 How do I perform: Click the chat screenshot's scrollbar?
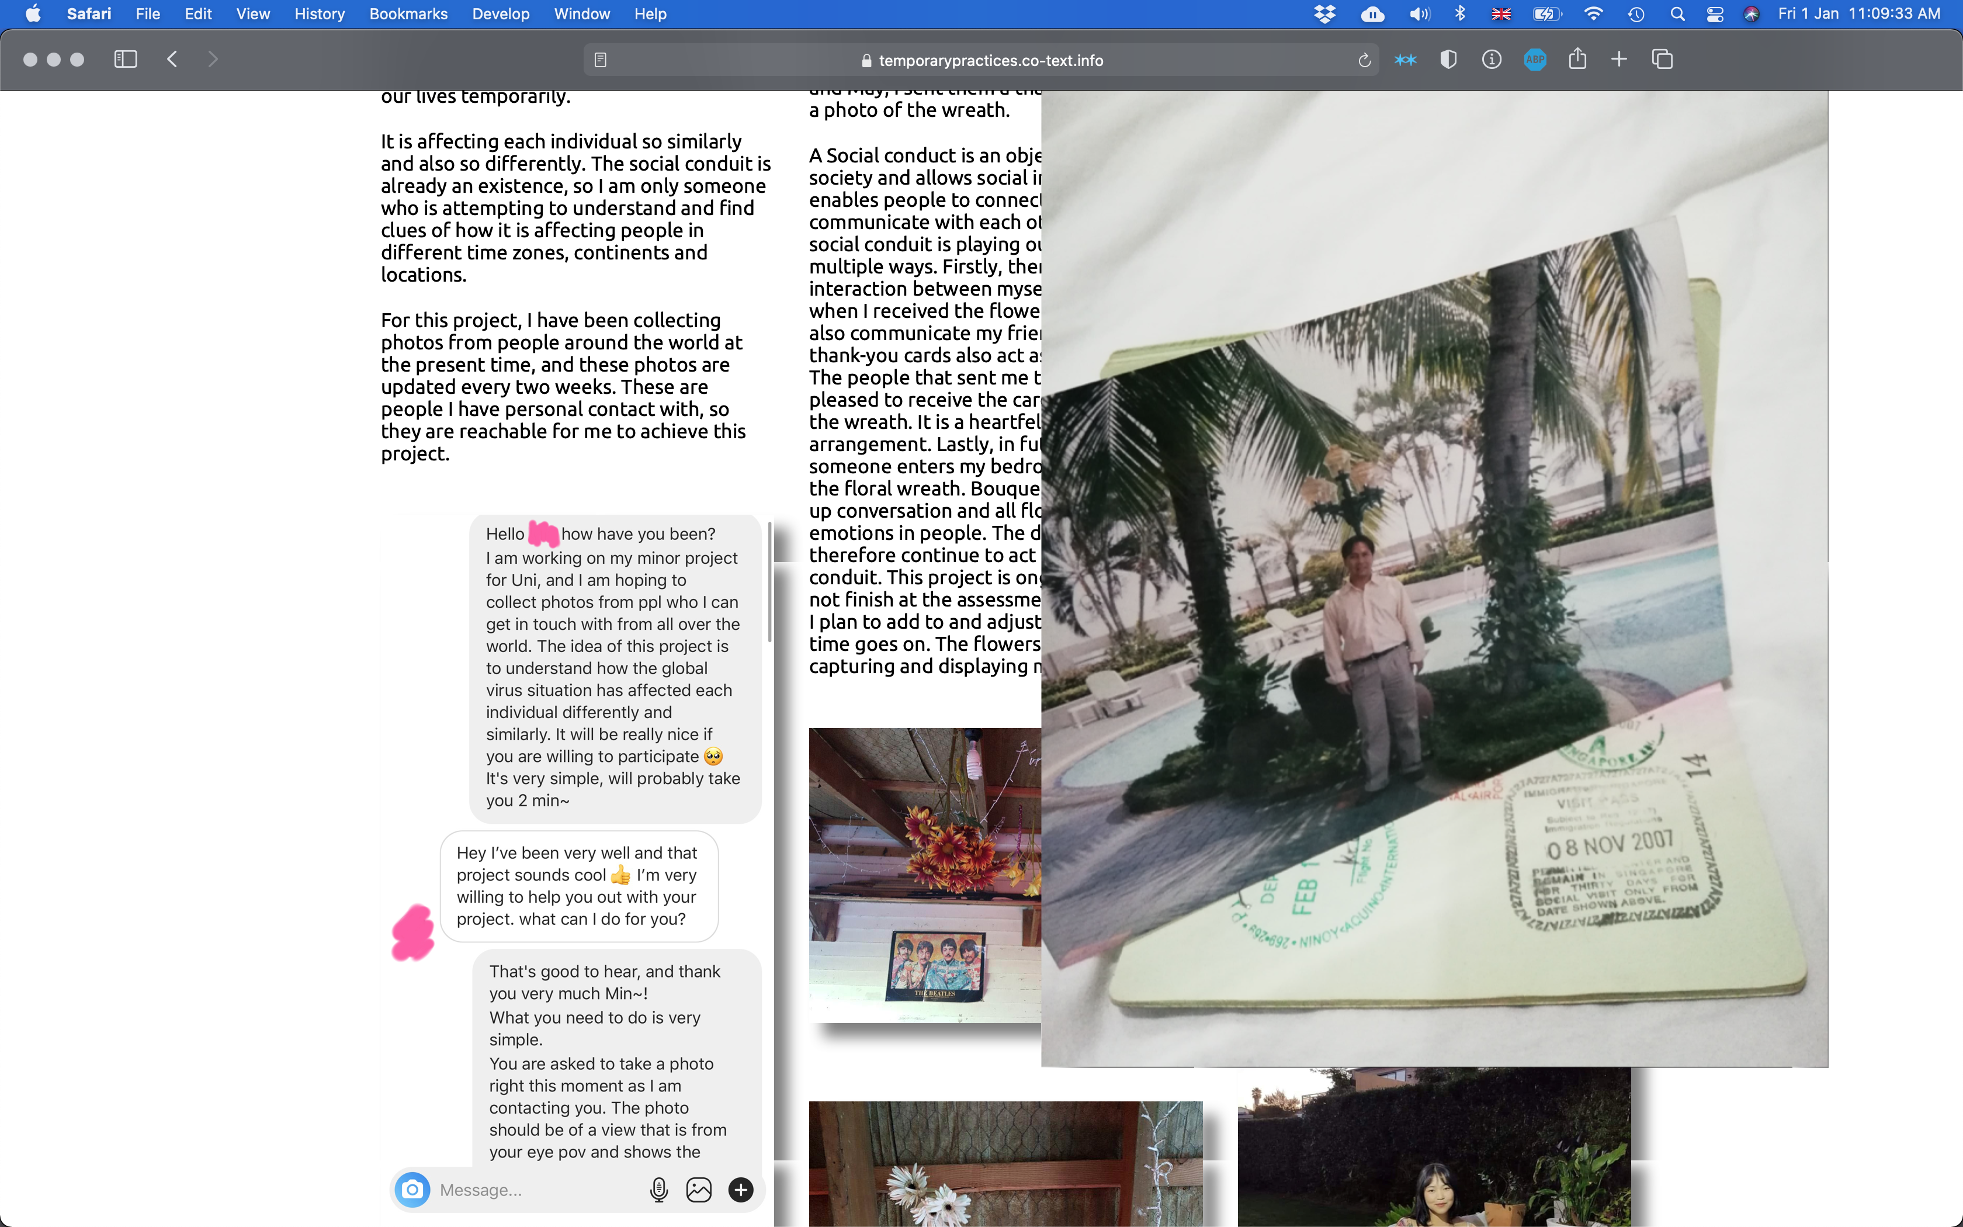pyautogui.click(x=769, y=581)
